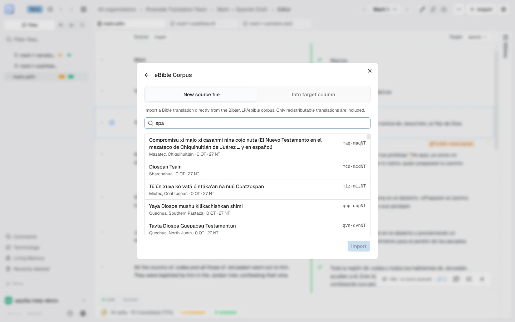Click the miz-mizNT code label
The height and width of the screenshot is (322, 515).
(x=354, y=186)
